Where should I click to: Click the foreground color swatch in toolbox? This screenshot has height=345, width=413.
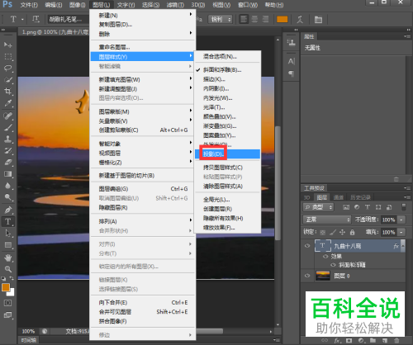coord(6,287)
